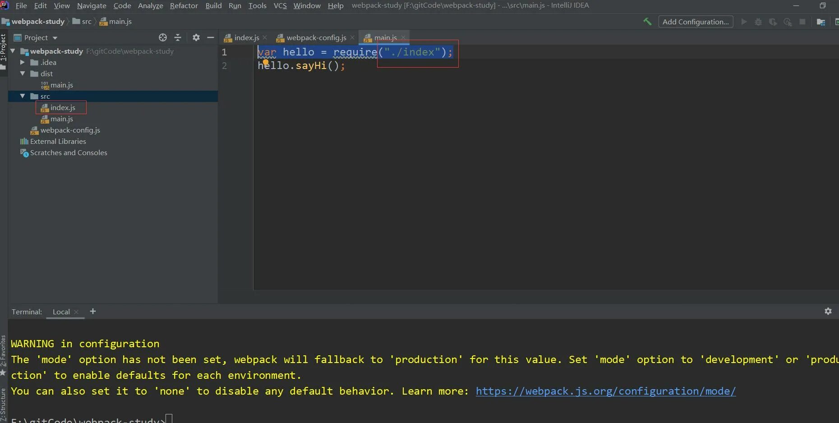Open the Edit menu
This screenshot has width=839, height=423.
click(40, 5)
